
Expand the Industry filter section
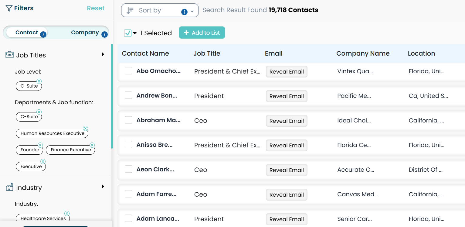point(103,187)
